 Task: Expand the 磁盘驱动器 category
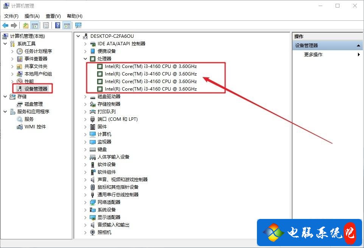(85, 97)
